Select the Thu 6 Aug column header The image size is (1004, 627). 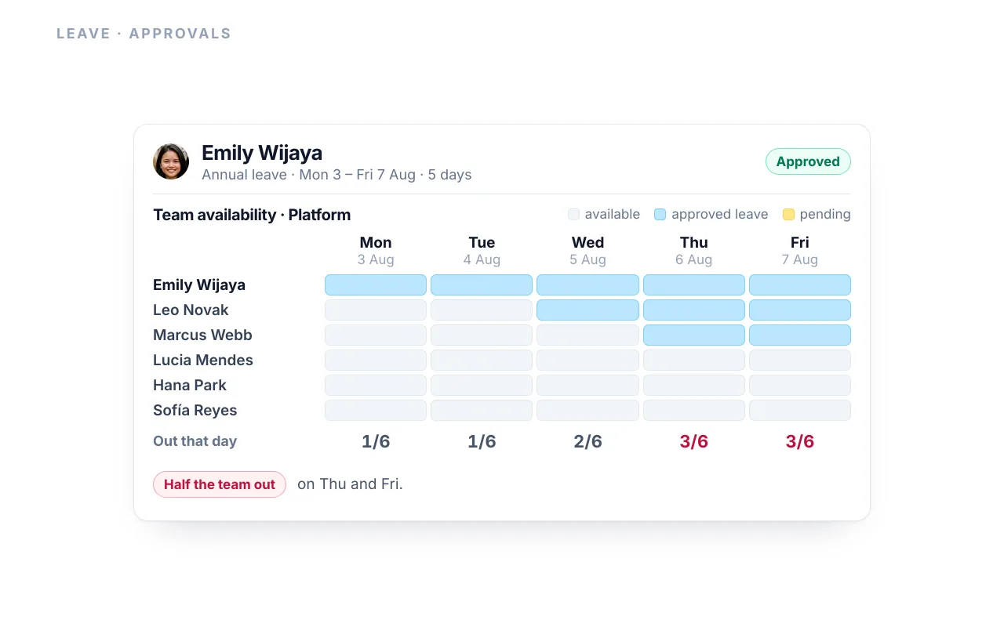coord(694,251)
